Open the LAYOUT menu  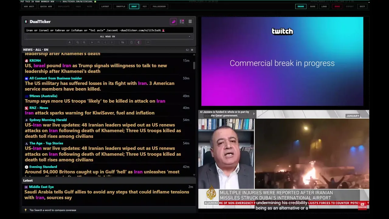[x=105, y=6]
